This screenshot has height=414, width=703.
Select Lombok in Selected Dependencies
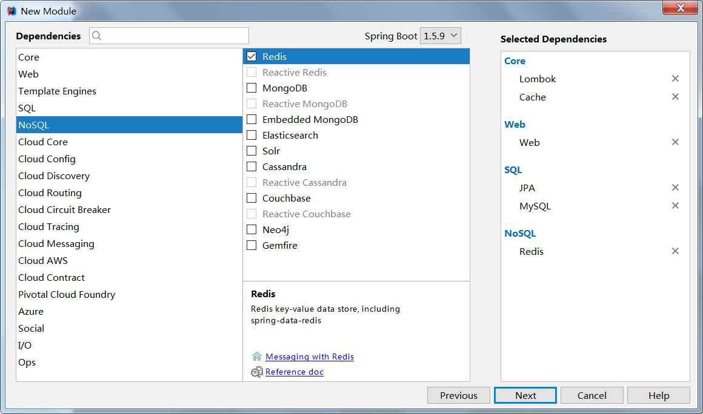click(x=537, y=79)
